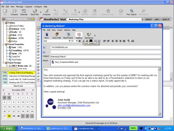The width and height of the screenshot is (174, 131).
Task: Switch to Quattro Pro 12 in taskbar
Action: click(58, 128)
